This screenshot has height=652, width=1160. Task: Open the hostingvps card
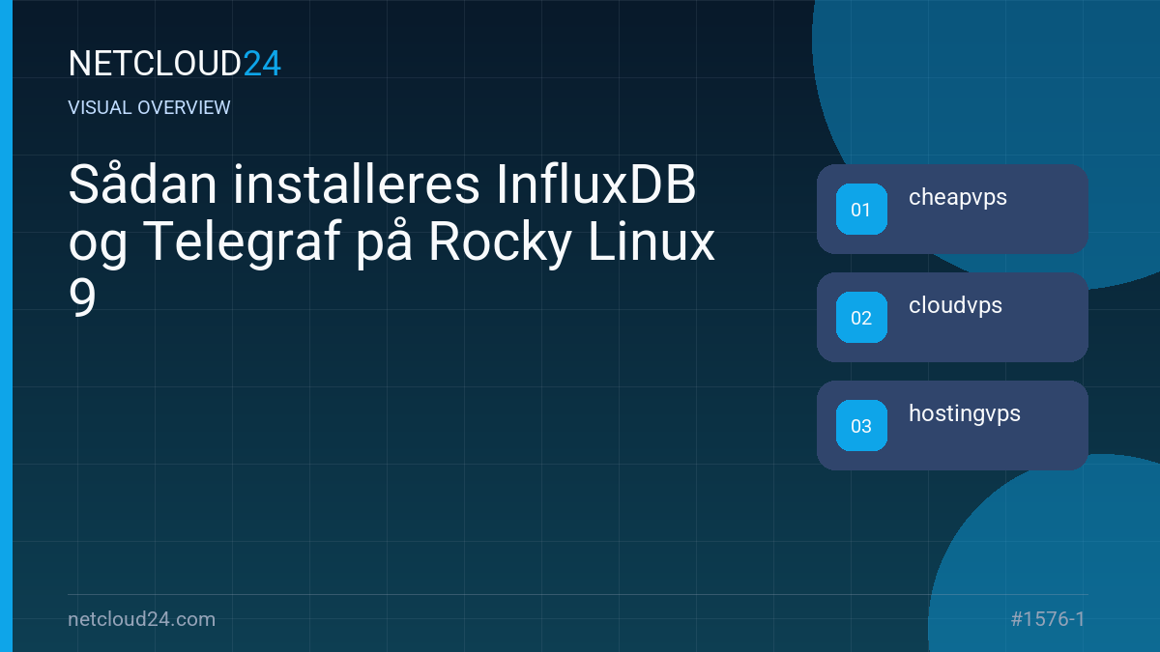(952, 425)
